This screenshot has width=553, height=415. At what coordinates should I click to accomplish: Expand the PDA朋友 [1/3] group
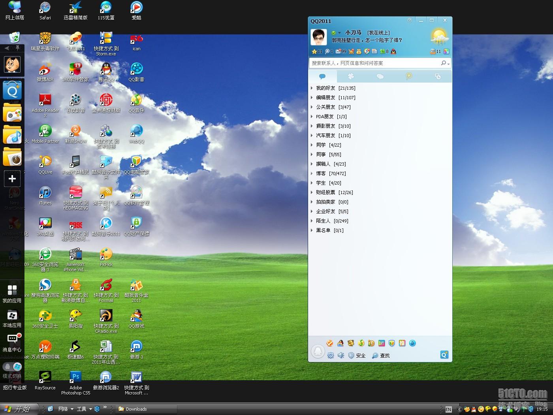380,117
